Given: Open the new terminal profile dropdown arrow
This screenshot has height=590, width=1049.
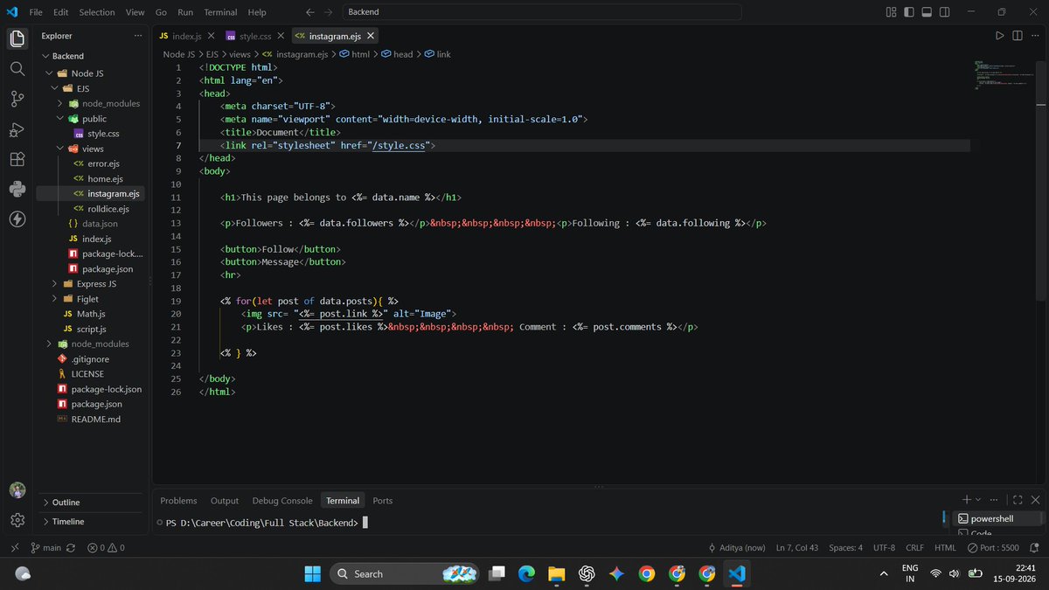Looking at the screenshot, I should (978, 499).
